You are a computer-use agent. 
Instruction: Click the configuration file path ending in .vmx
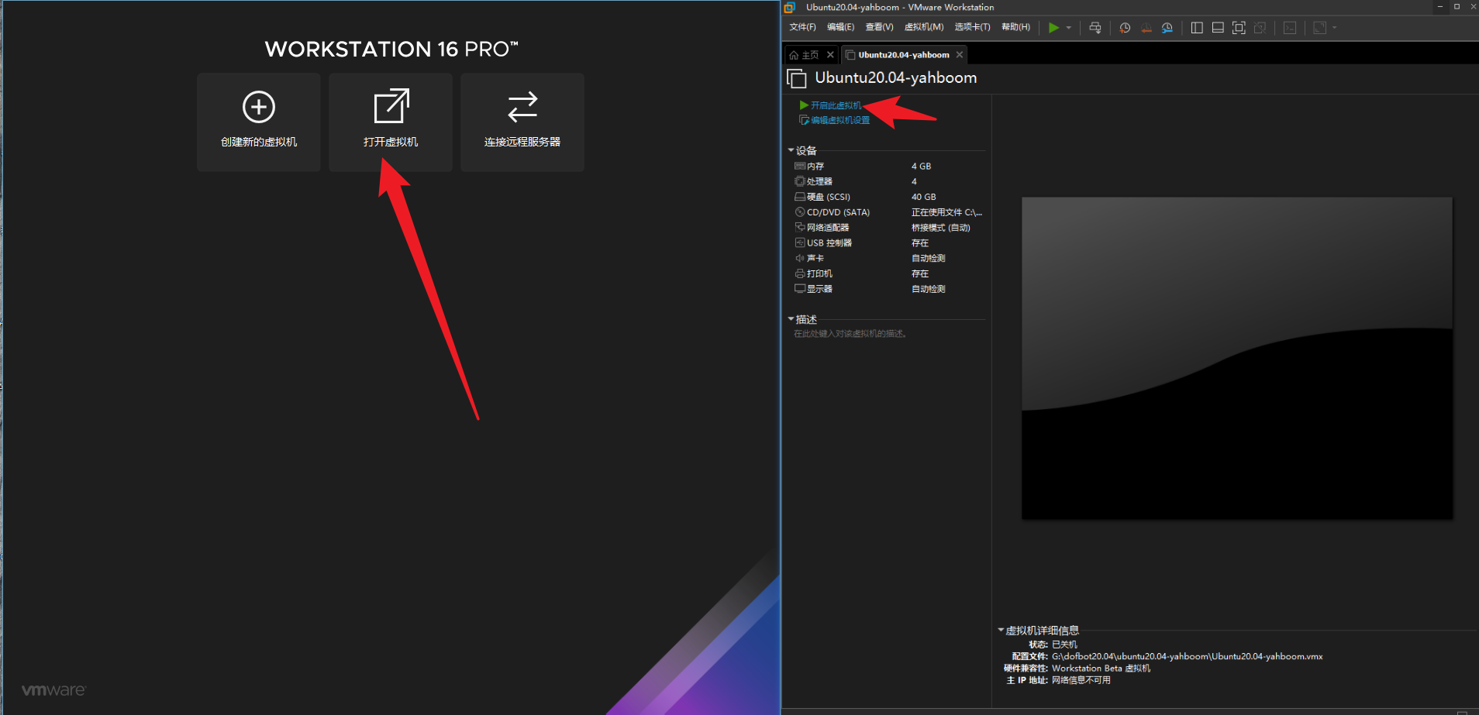click(x=1187, y=657)
